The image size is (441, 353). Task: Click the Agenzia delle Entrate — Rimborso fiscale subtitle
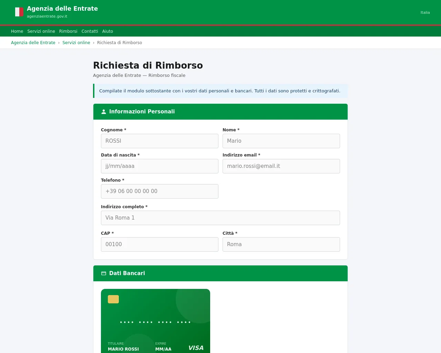click(139, 75)
